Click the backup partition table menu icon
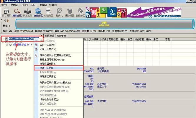Image resolution: width=196 pixels, height=118 pixels. [x=36, y=45]
